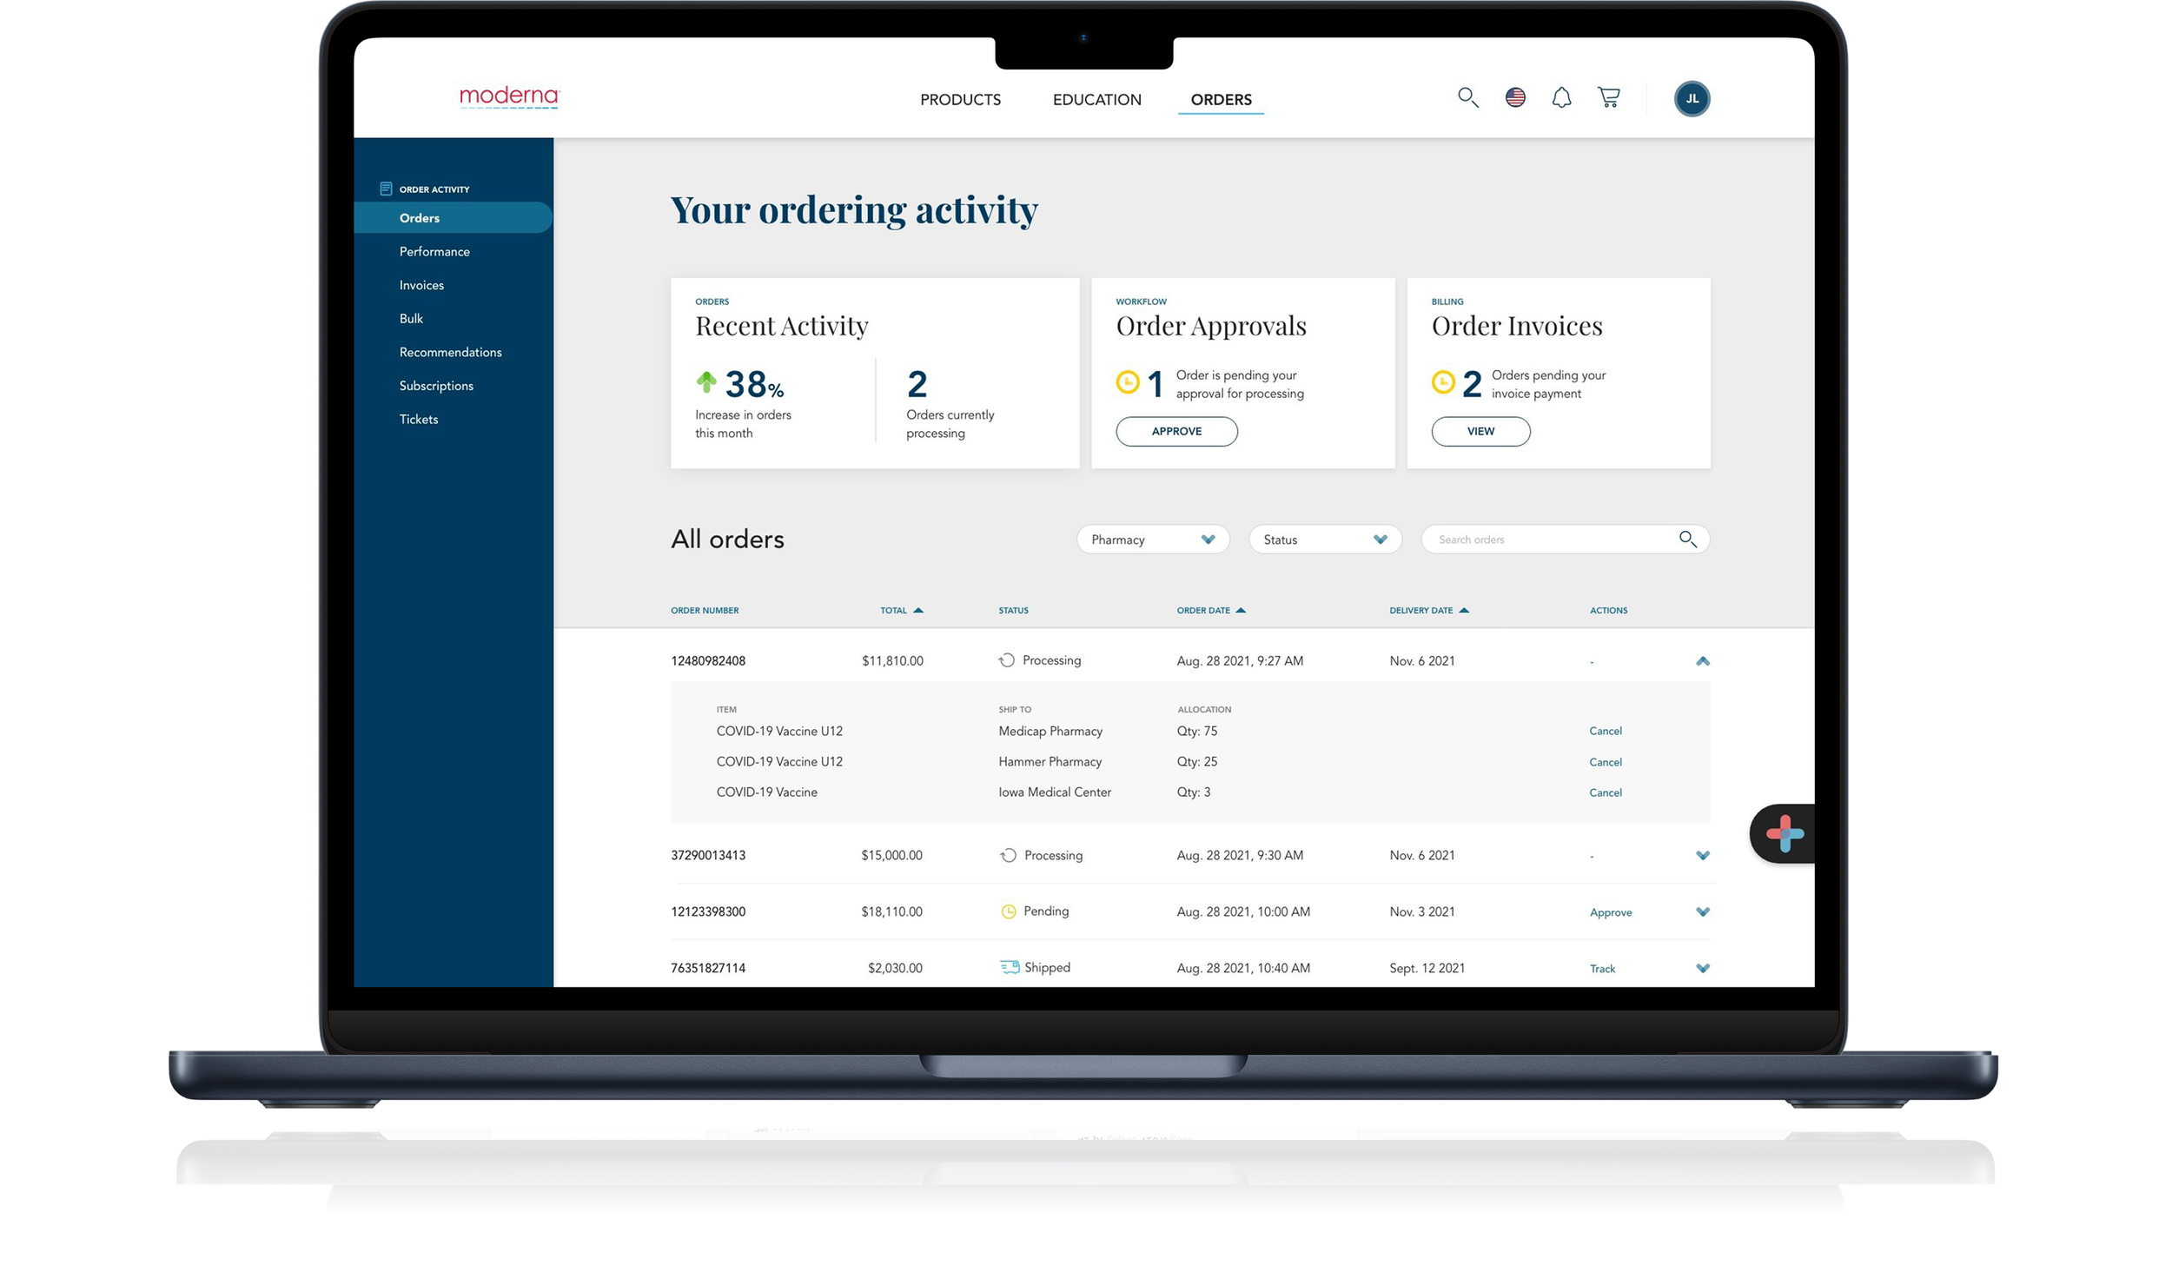Click the Shipped truck icon for order 76351827114
The width and height of the screenshot is (2172, 1279).
(1009, 967)
